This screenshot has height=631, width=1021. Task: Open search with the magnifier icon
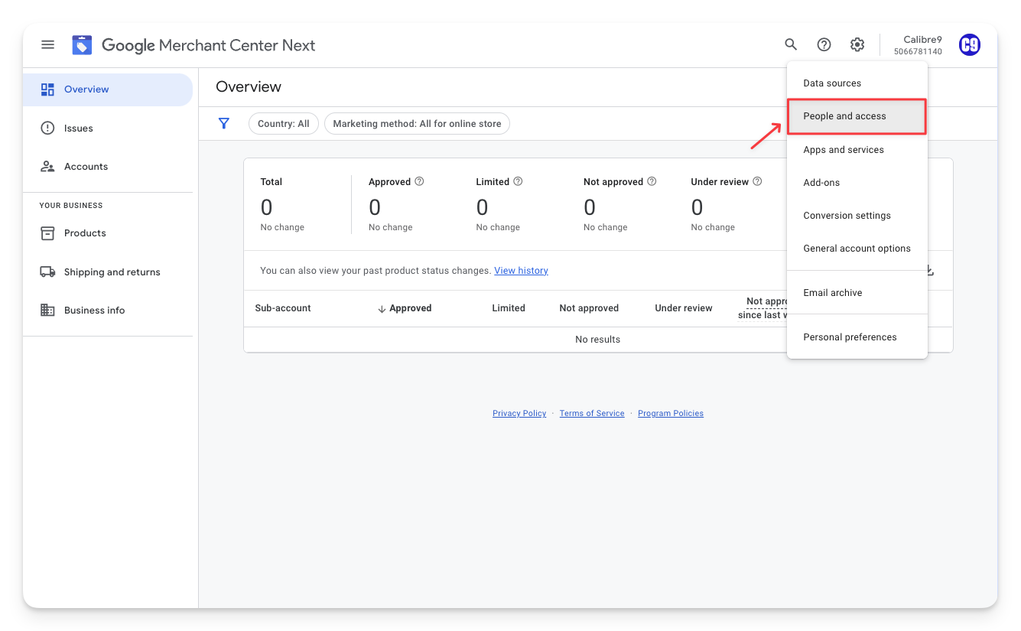[x=791, y=44]
